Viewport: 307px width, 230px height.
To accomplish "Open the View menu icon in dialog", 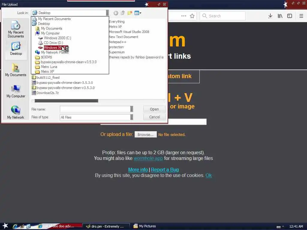I will pyautogui.click(x=138, y=13).
